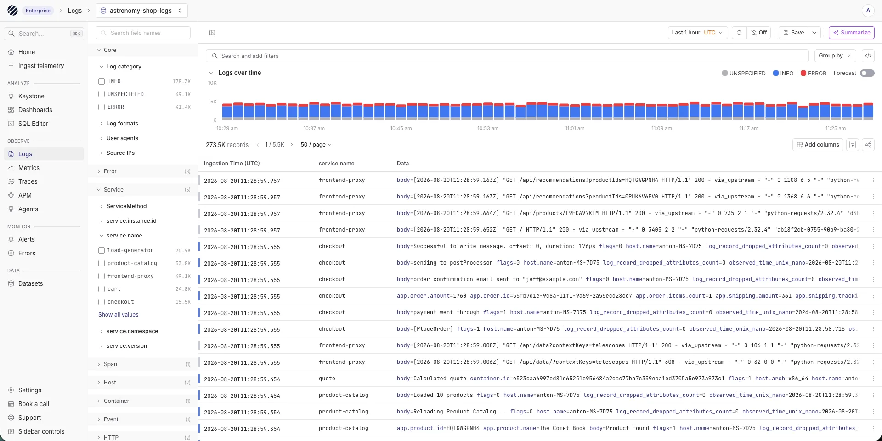Open Metrics in the sidebar
The width and height of the screenshot is (882, 441).
tap(44, 168)
